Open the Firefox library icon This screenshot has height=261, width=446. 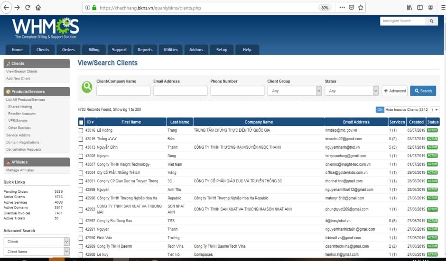(409, 8)
